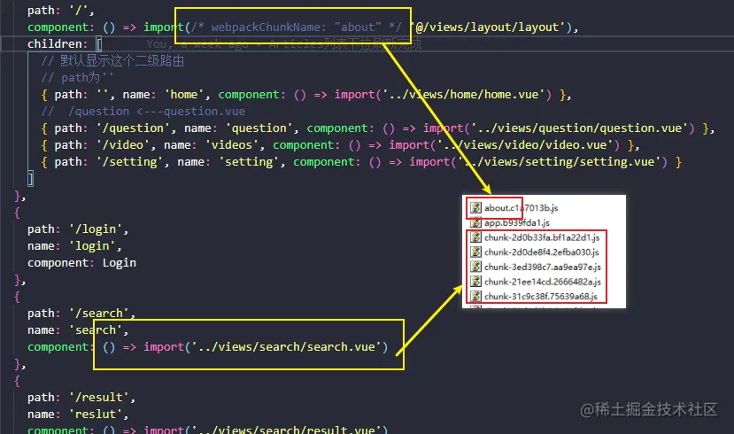This screenshot has height=434, width=734.
Task: Click the path: '/result' line
Action: [x=81, y=398]
